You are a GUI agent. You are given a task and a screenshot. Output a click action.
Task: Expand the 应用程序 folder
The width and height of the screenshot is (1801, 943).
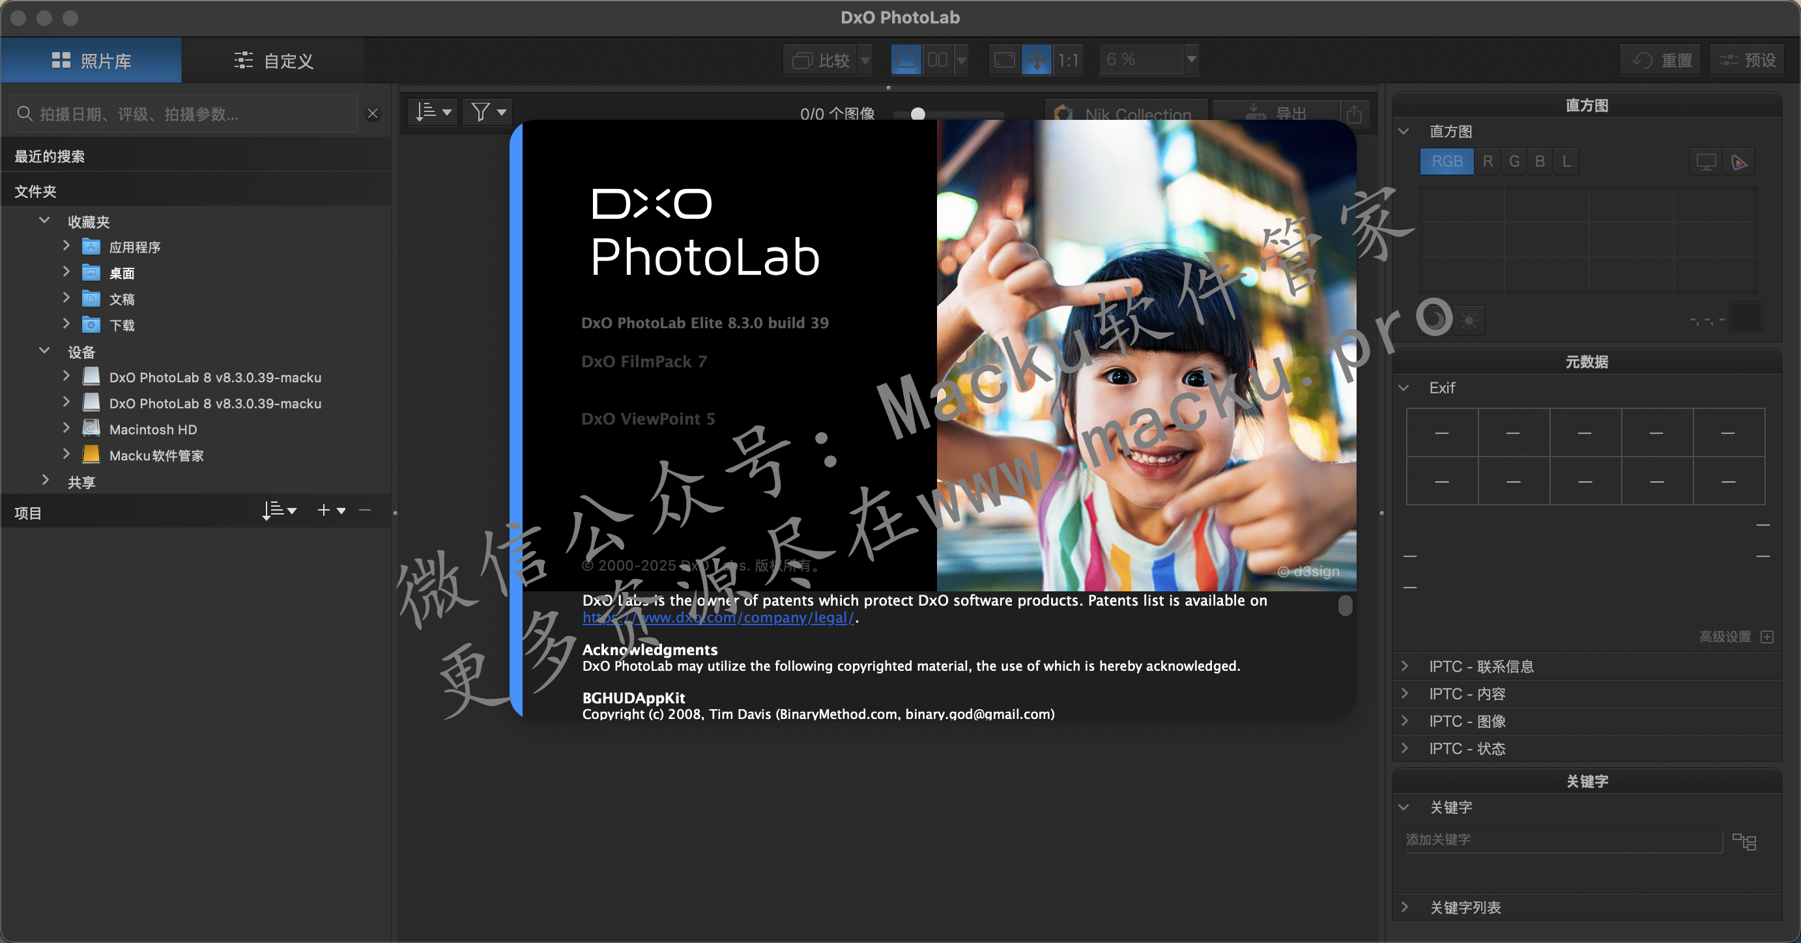[x=66, y=246]
